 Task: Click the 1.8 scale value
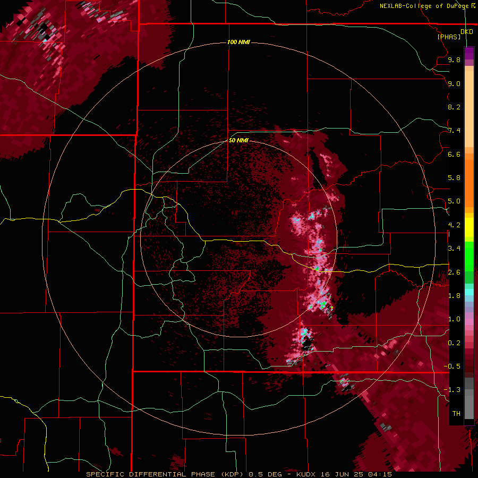pos(454,296)
